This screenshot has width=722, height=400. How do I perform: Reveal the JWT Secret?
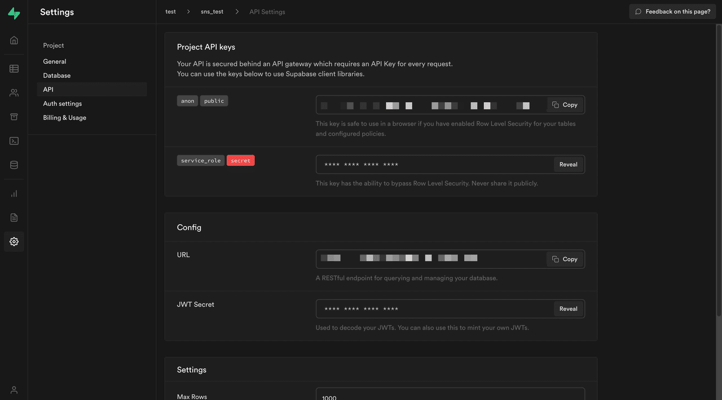pos(568,309)
